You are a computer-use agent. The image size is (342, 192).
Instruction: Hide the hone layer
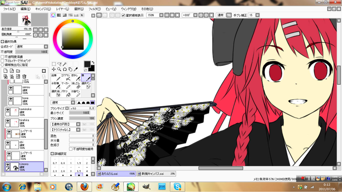(11, 99)
